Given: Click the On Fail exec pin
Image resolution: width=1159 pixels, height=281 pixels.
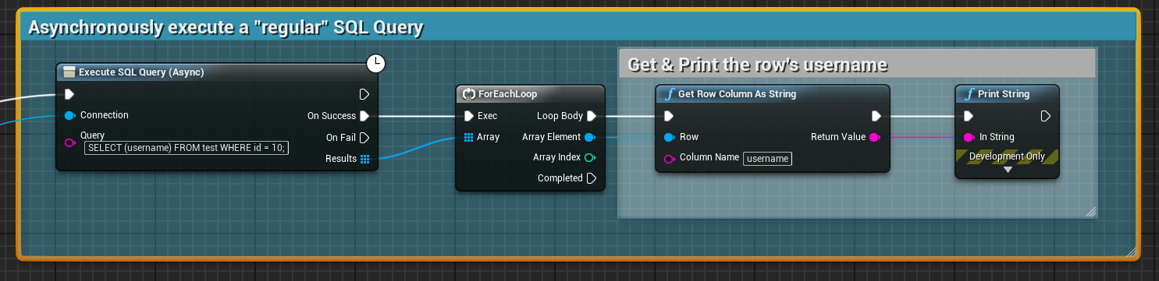Looking at the screenshot, I should click(x=364, y=138).
